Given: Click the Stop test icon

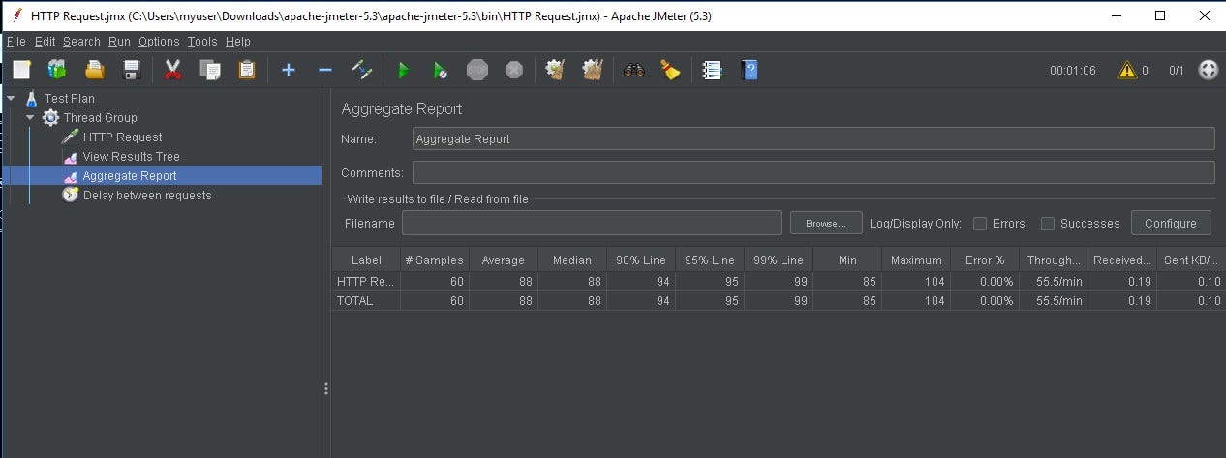Looking at the screenshot, I should (x=477, y=70).
